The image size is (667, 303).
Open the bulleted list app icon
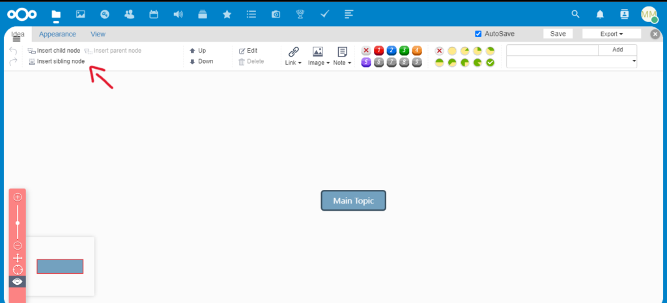[x=251, y=14]
